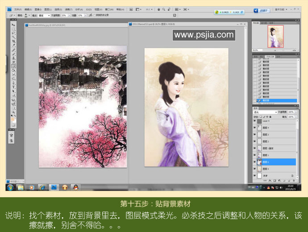This screenshot has height=232, width=308.
Task: Click the Windows Start button
Action: click(10, 187)
